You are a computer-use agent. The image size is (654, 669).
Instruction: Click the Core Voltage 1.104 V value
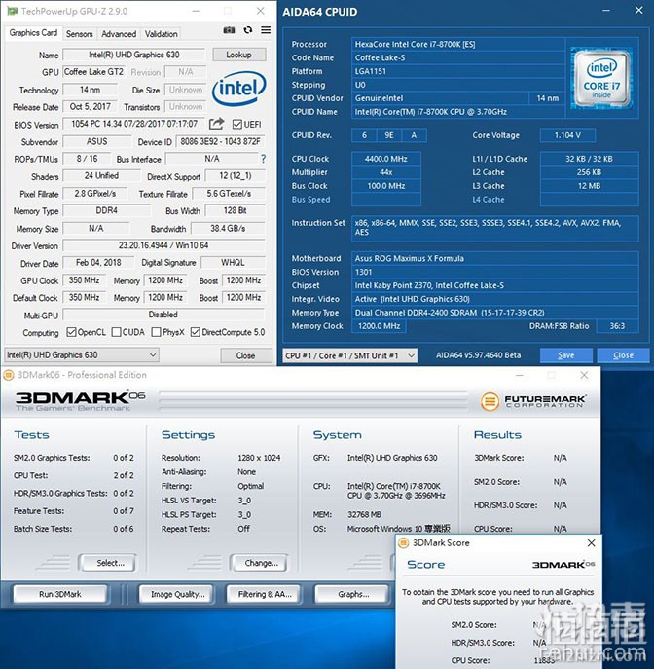coord(567,135)
